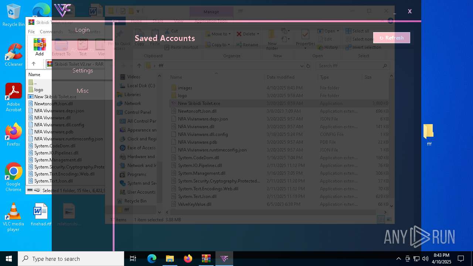Open the Login tab in Vivianware sidebar
This screenshot has height=266, width=473.
tap(82, 30)
